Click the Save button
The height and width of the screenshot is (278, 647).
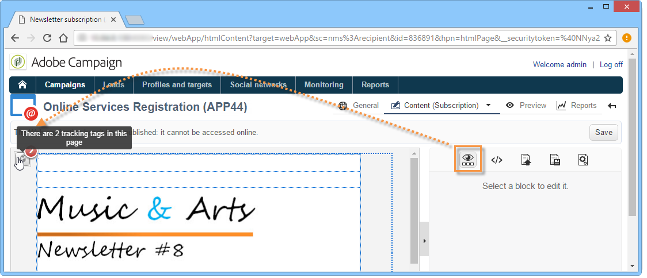point(604,133)
